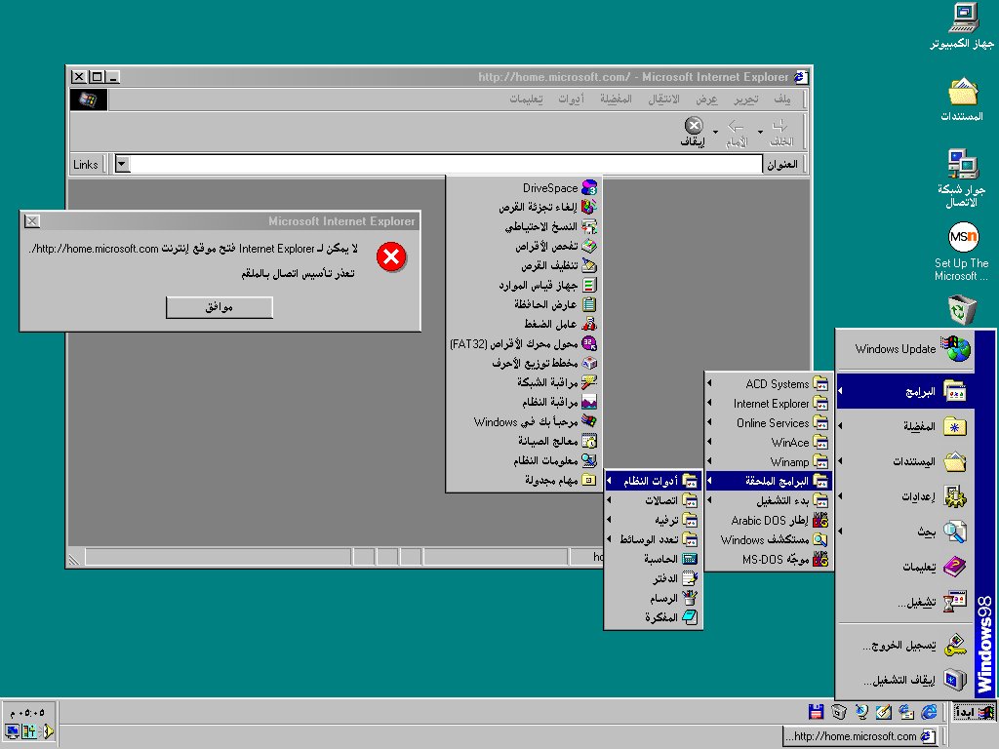
Task: Click the OK (موافق) button in the error dialog
Action: 220,307
